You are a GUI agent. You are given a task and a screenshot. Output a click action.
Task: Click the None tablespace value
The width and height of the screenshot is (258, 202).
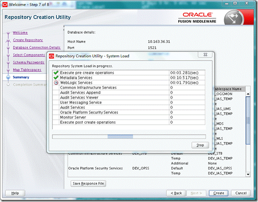[x=212, y=163]
